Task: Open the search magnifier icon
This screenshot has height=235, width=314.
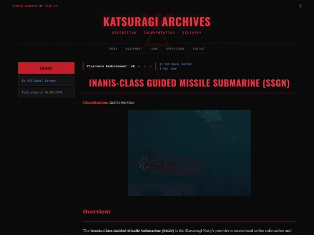Action: [300, 6]
